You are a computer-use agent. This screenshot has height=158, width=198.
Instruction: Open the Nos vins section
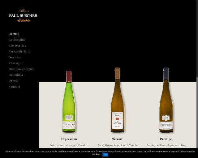tap(15, 57)
